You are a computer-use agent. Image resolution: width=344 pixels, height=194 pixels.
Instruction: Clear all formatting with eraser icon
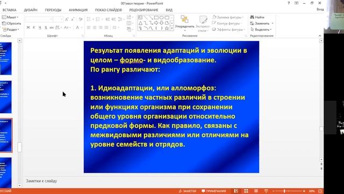(81, 19)
